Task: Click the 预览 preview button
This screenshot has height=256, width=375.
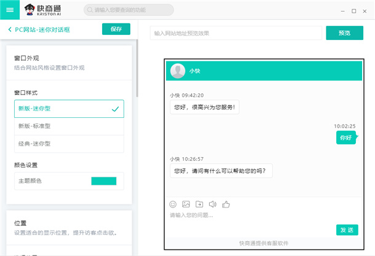Action: (x=344, y=33)
